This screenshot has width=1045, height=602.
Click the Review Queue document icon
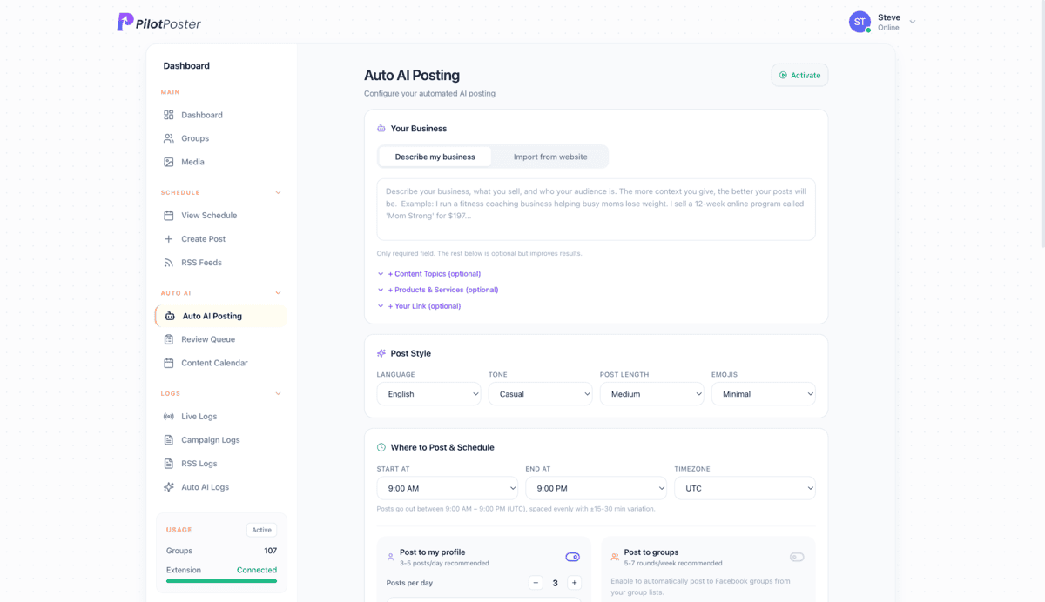tap(169, 339)
